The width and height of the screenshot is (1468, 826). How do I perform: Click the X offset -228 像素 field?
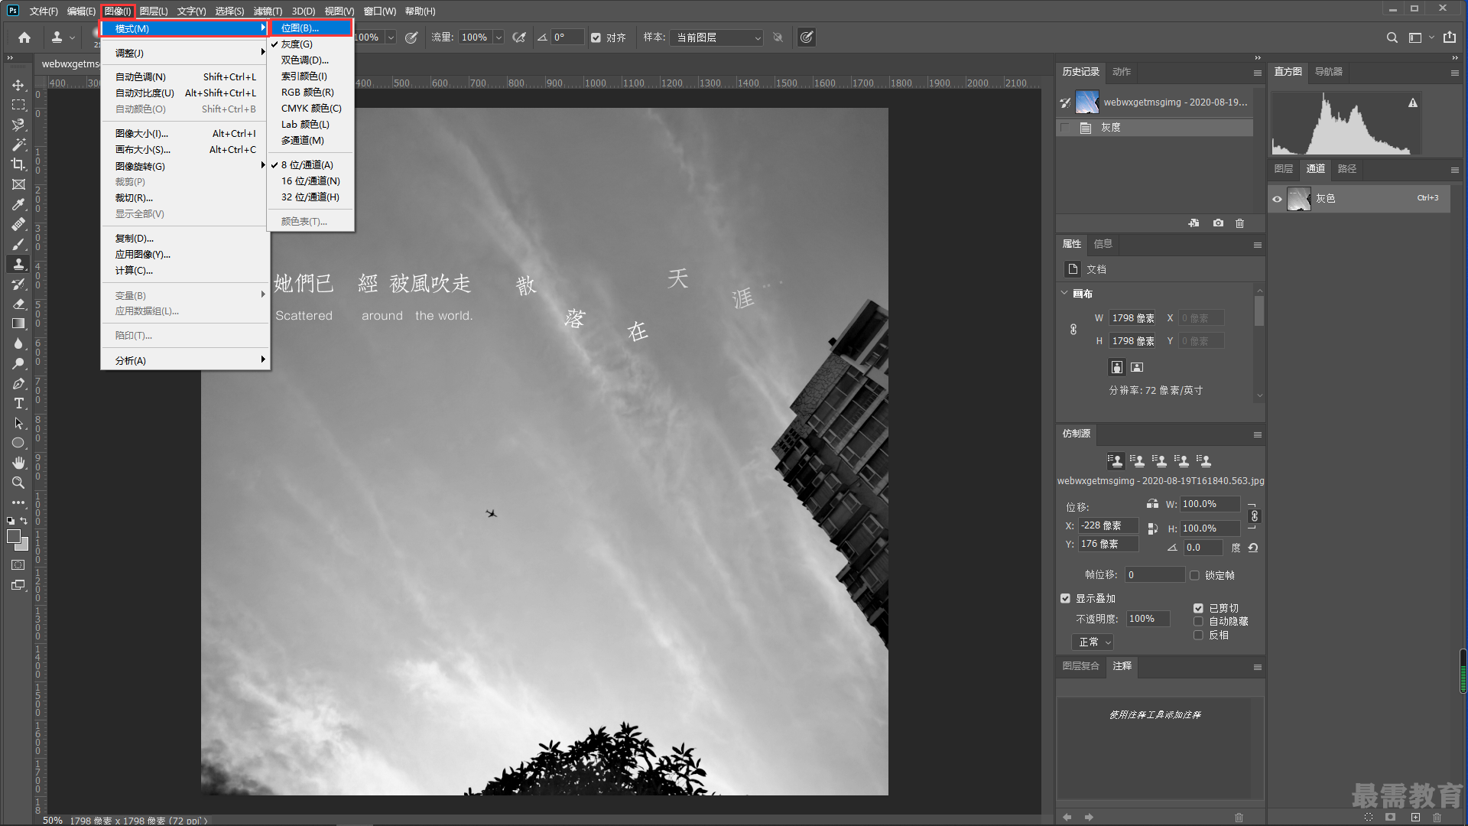coord(1108,525)
